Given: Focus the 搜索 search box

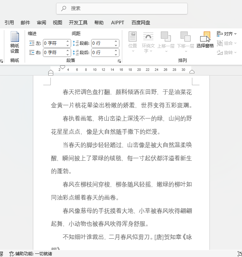Looking at the screenshot, I should (122, 9).
